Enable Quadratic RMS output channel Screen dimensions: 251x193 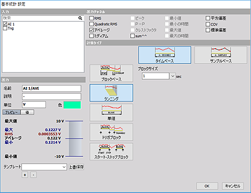(x=92, y=24)
